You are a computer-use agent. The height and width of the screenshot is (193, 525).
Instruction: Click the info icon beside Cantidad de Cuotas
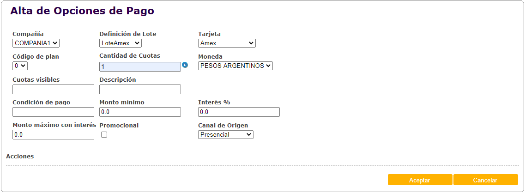point(185,65)
